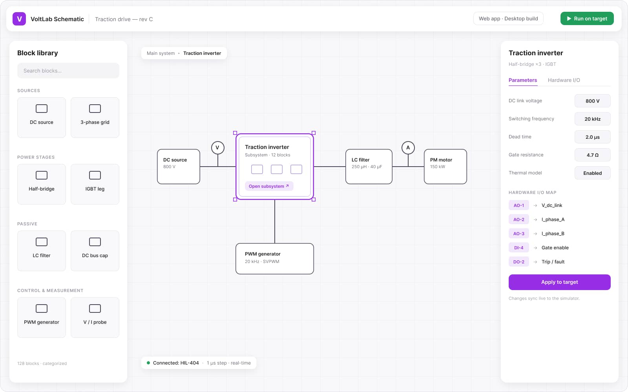Toggle the Thermal model Enabled field
Image resolution: width=628 pixels, height=392 pixels.
tap(593, 173)
